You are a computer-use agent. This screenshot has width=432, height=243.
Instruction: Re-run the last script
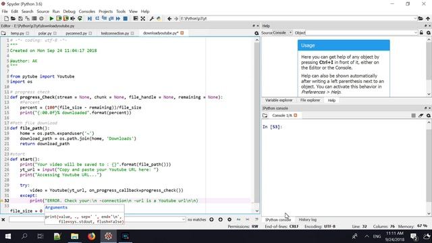80,18
